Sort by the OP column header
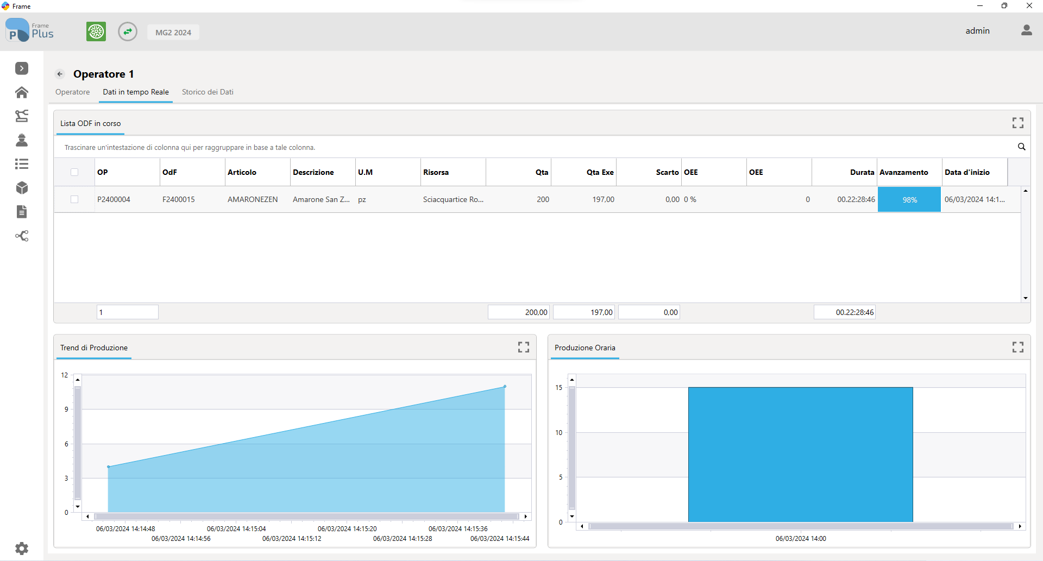Image resolution: width=1043 pixels, height=561 pixels. point(127,172)
